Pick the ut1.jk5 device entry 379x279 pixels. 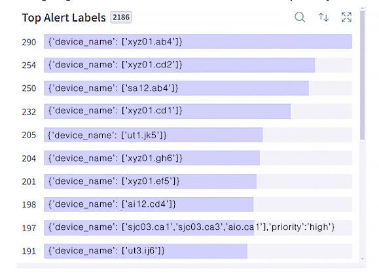(198, 135)
